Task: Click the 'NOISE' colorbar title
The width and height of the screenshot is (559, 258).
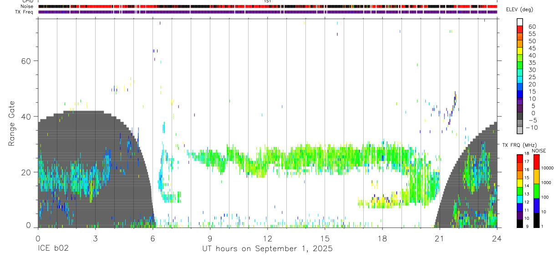Action: pos(539,151)
